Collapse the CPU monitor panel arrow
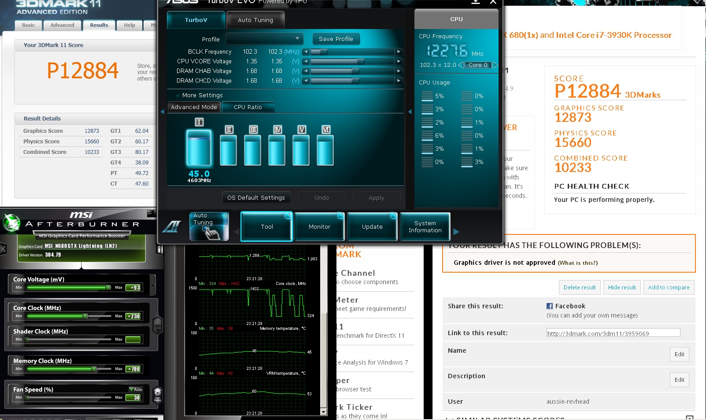 pyautogui.click(x=410, y=112)
